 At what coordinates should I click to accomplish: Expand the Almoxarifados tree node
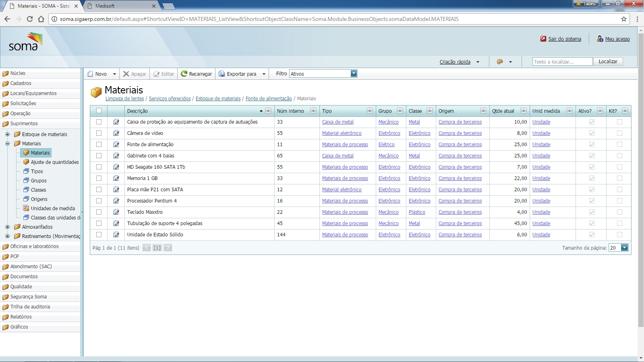tap(7, 227)
